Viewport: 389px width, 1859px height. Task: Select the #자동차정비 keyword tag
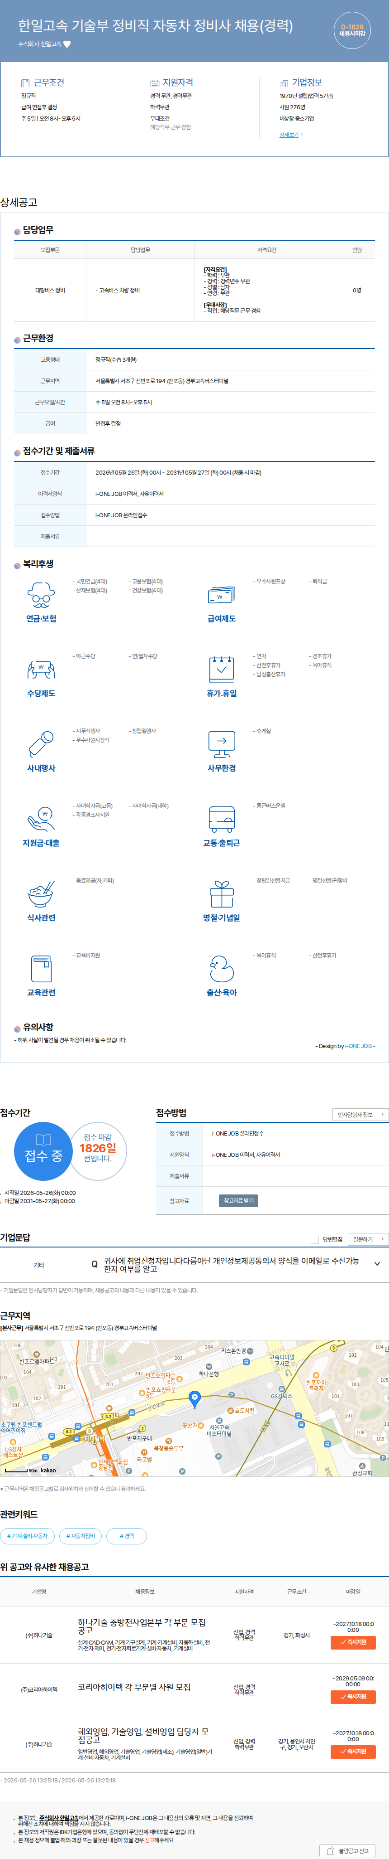pos(81,1536)
